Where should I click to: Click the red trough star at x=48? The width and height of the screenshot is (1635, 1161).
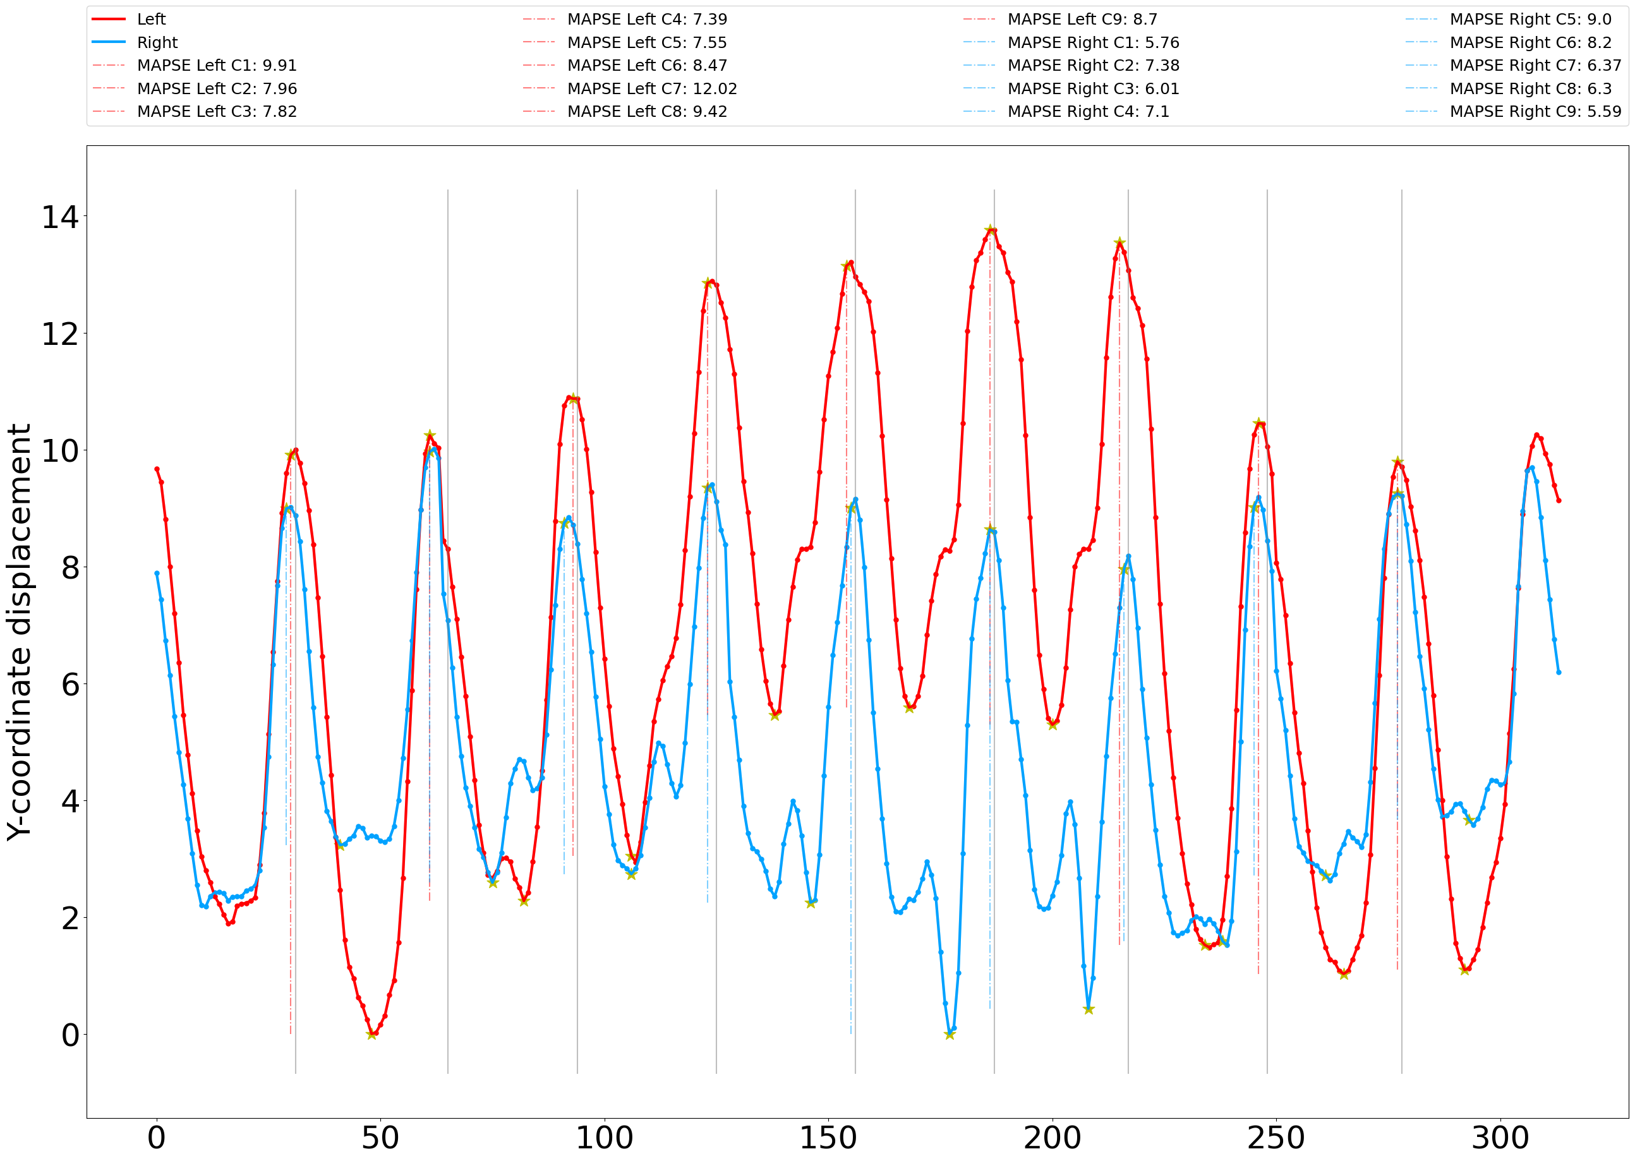pyautogui.click(x=371, y=1035)
